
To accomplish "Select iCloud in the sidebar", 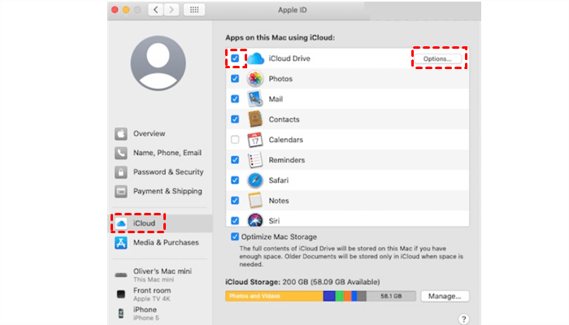I will tap(159, 223).
